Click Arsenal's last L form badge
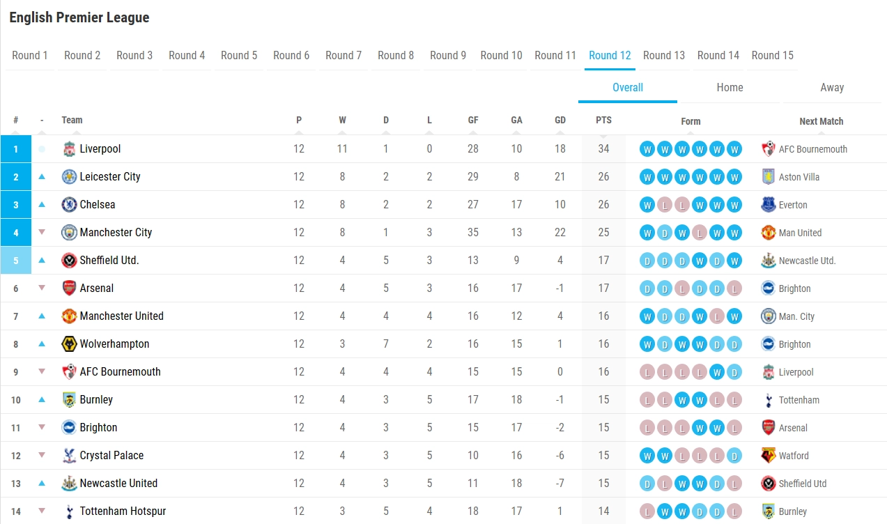Image resolution: width=887 pixels, height=524 pixels. click(734, 288)
